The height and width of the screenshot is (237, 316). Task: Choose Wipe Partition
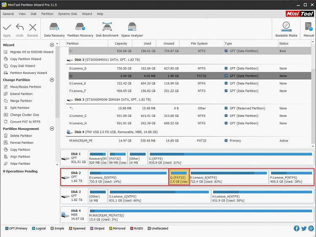(17, 163)
